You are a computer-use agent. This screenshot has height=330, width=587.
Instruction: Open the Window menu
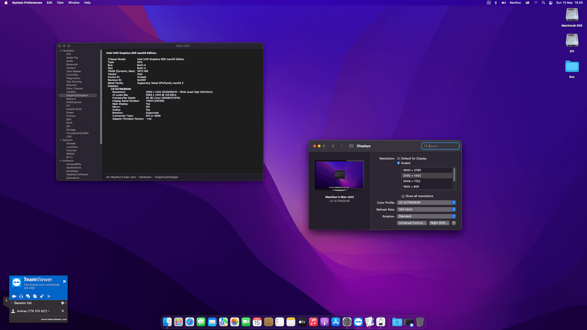click(x=74, y=2)
